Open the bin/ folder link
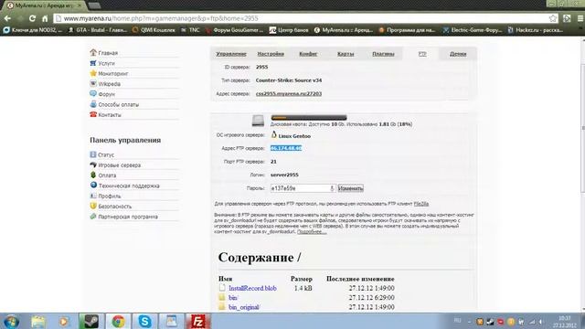Viewport: 585px width, 329px height. (233, 297)
